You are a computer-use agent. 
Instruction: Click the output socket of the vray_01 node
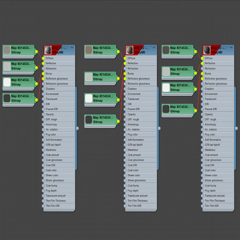click(77, 128)
